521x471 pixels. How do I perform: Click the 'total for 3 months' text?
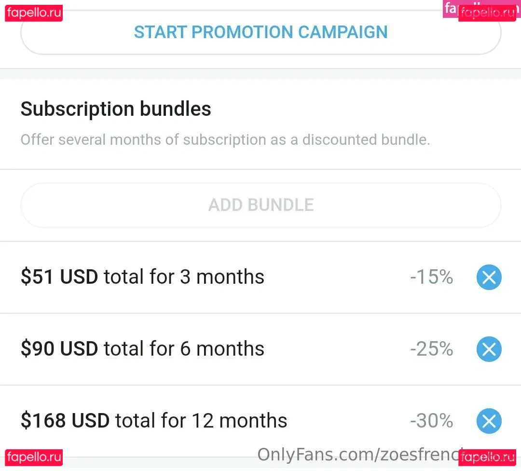pos(184,277)
